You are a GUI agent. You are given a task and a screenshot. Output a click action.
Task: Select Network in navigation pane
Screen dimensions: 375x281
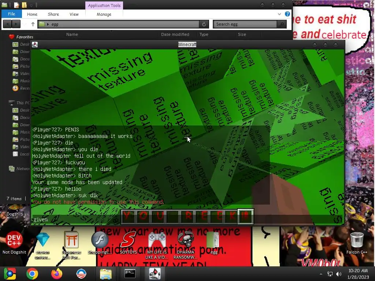20,169
